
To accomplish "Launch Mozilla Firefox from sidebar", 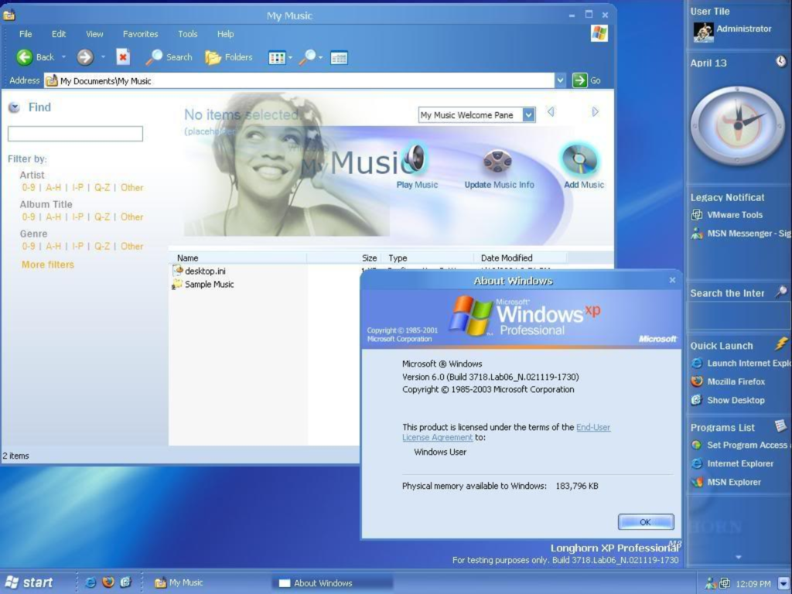I will (729, 382).
